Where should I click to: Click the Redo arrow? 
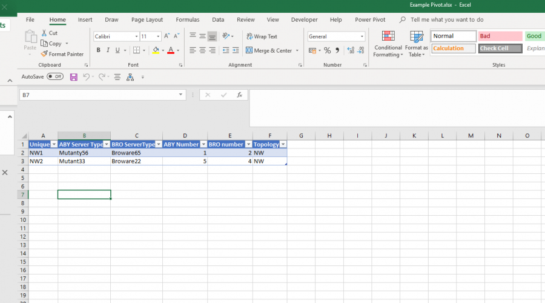coord(102,76)
